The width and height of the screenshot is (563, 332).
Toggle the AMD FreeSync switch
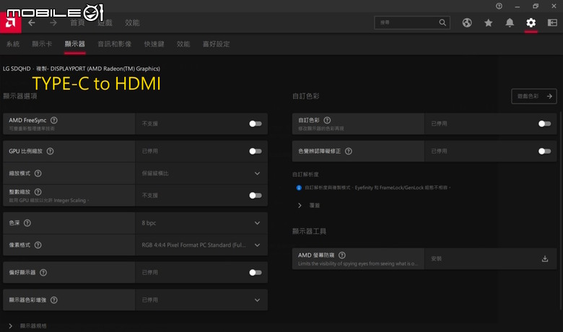[256, 124]
